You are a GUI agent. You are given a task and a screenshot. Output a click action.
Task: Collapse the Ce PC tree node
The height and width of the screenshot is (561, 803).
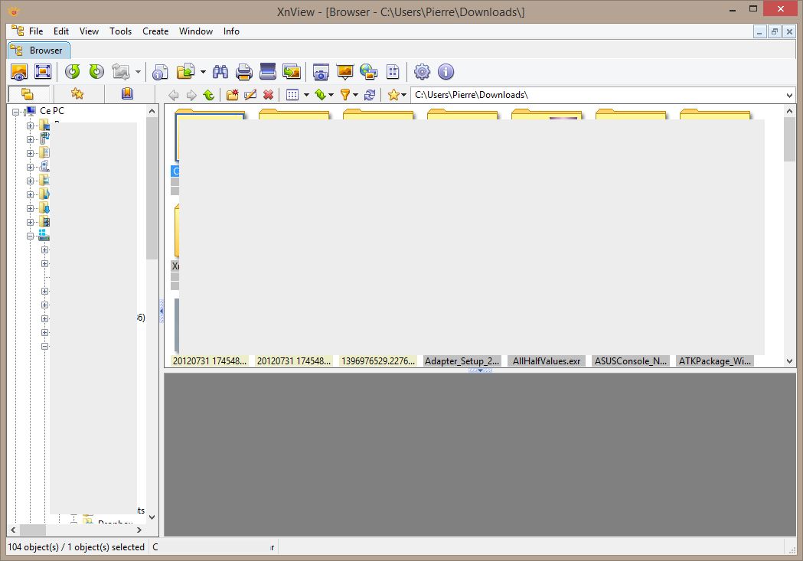(16, 112)
